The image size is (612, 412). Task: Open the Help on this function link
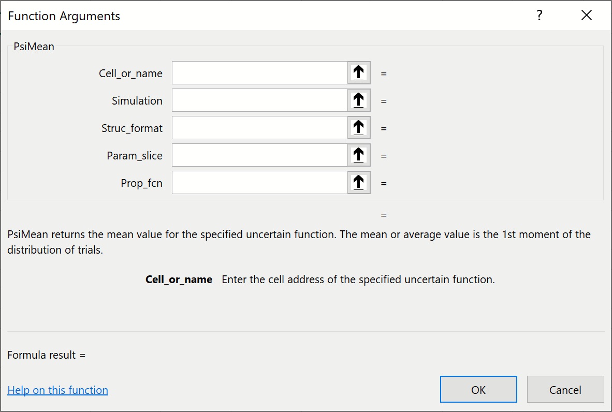[x=57, y=390]
